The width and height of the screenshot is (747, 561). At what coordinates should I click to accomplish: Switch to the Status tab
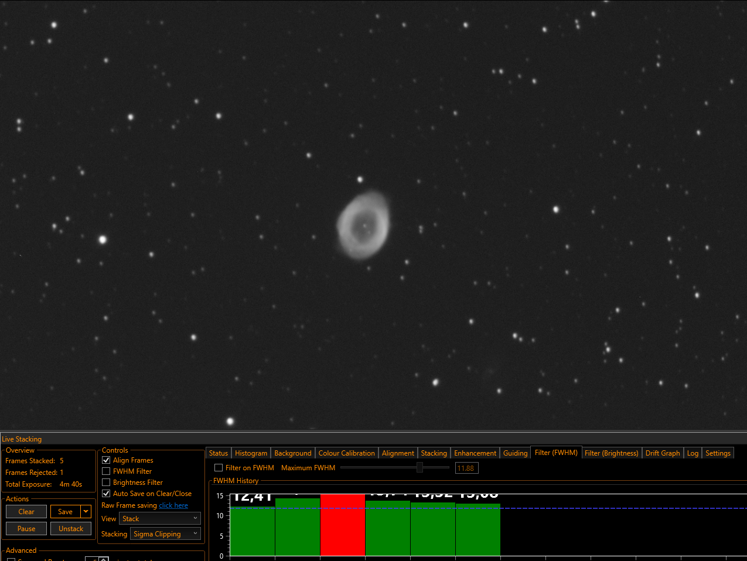pyautogui.click(x=219, y=453)
